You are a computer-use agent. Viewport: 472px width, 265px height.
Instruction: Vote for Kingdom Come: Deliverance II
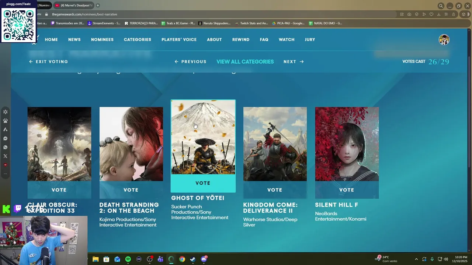point(275,190)
